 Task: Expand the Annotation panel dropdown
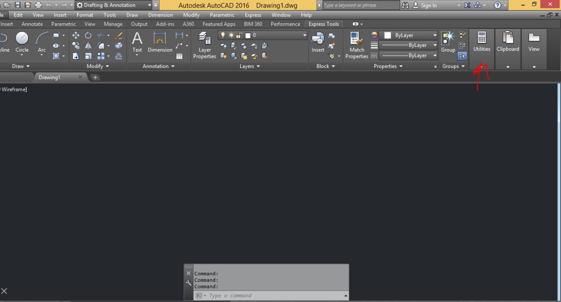pos(159,66)
